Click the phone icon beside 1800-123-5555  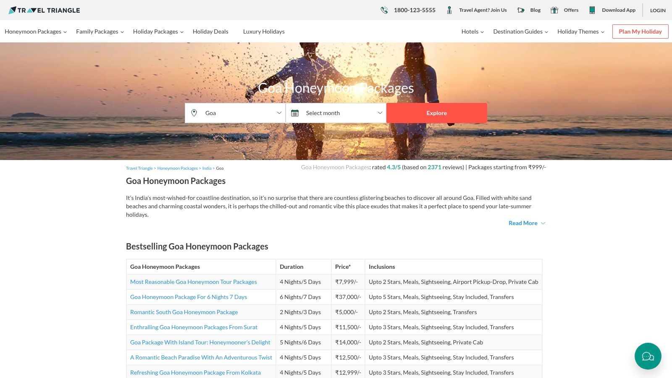click(x=384, y=10)
